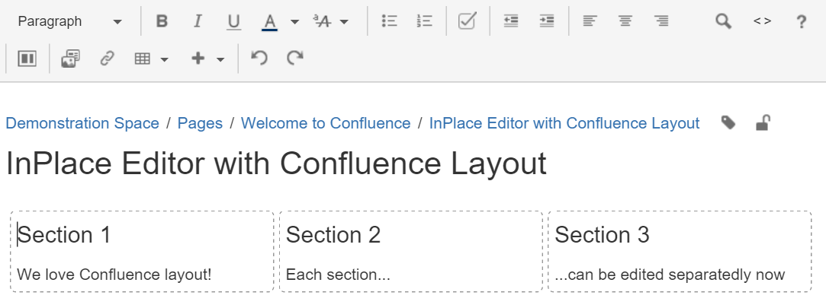Insert a task list checkbox
826x308 pixels.
pyautogui.click(x=468, y=21)
